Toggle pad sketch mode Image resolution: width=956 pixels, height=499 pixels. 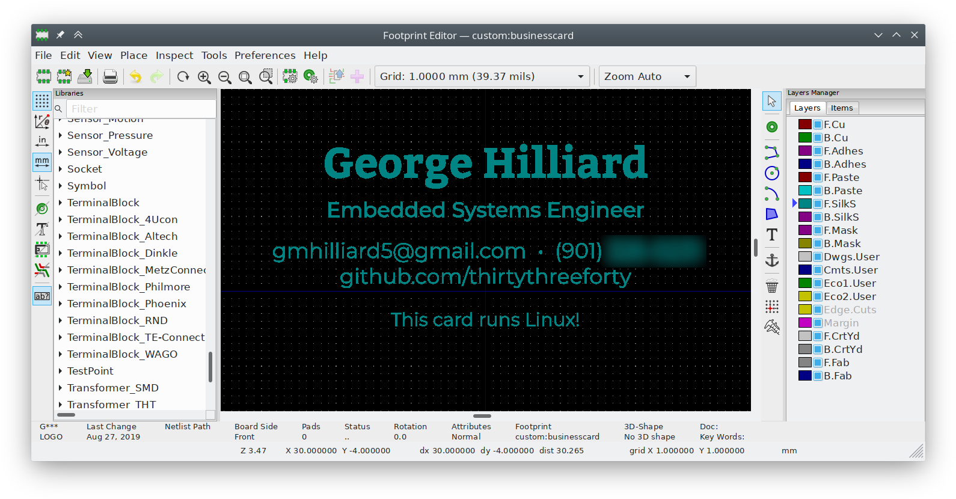pyautogui.click(x=42, y=209)
